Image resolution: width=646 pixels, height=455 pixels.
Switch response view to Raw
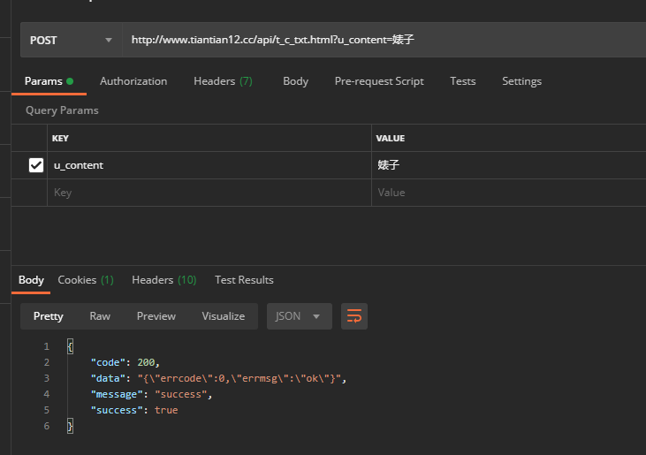coord(100,316)
